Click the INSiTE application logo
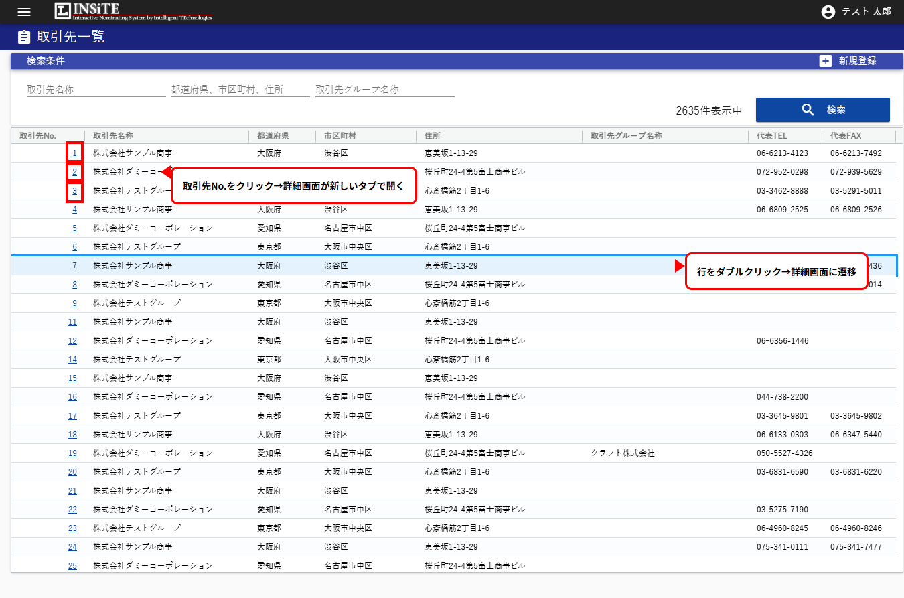The image size is (904, 598). coord(131,11)
